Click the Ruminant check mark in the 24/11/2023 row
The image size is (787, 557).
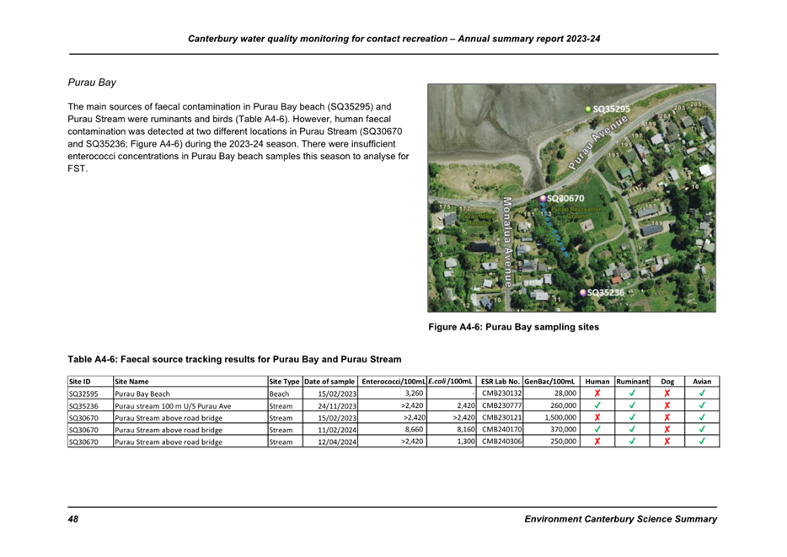click(x=633, y=405)
